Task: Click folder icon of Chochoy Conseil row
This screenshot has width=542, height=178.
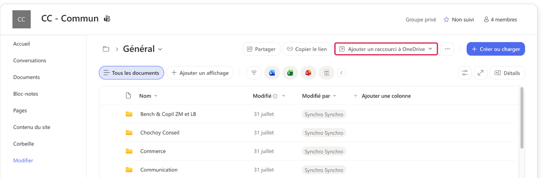Action: (x=129, y=133)
